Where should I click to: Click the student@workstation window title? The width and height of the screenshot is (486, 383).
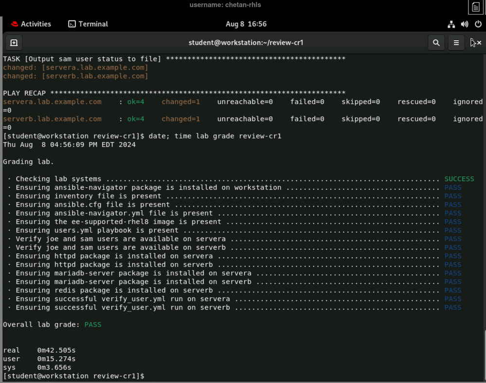[x=246, y=43]
